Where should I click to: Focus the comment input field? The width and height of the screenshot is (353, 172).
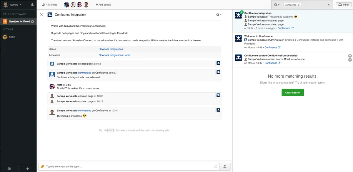(x=129, y=166)
